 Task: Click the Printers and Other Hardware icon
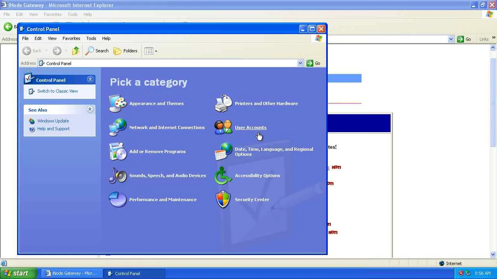[224, 103]
